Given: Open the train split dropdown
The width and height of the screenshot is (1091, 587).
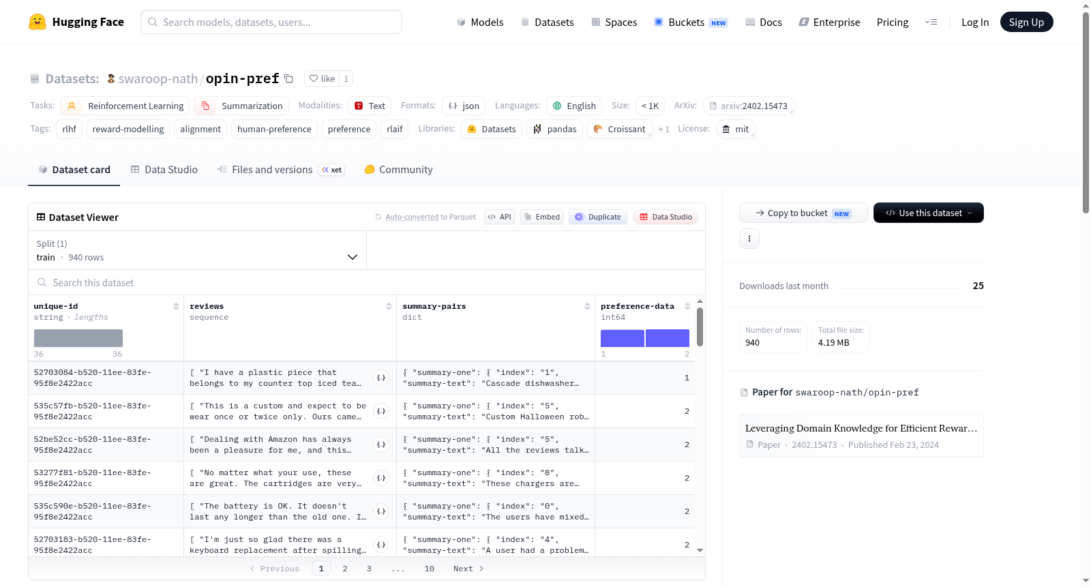Looking at the screenshot, I should point(197,250).
